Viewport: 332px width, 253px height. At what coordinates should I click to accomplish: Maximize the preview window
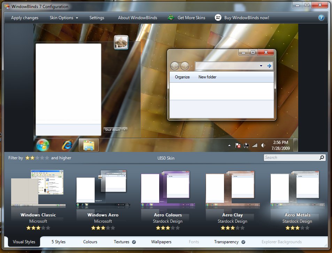[253, 53]
